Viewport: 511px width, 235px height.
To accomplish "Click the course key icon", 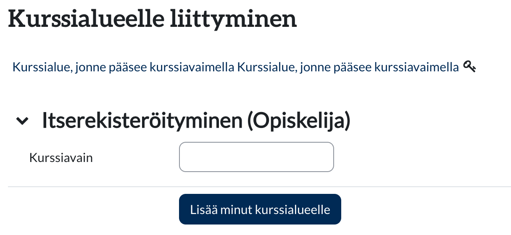I will click(x=469, y=66).
